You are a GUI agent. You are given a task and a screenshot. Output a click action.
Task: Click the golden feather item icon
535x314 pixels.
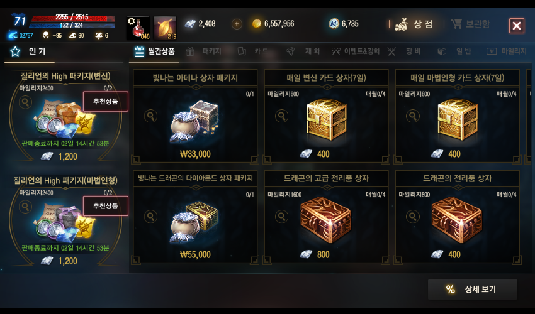165,28
